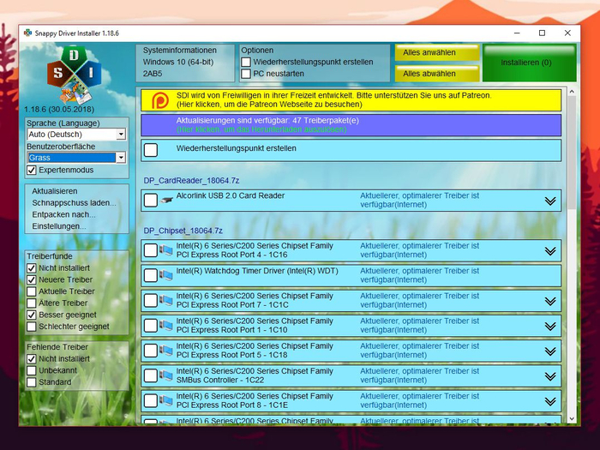Select checkbox for Root Port 4 - 1C16
The width and height of the screenshot is (600, 450).
(x=151, y=250)
